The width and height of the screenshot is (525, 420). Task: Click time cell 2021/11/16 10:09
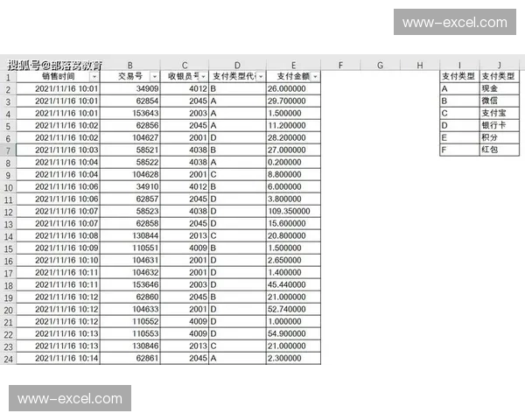58,248
